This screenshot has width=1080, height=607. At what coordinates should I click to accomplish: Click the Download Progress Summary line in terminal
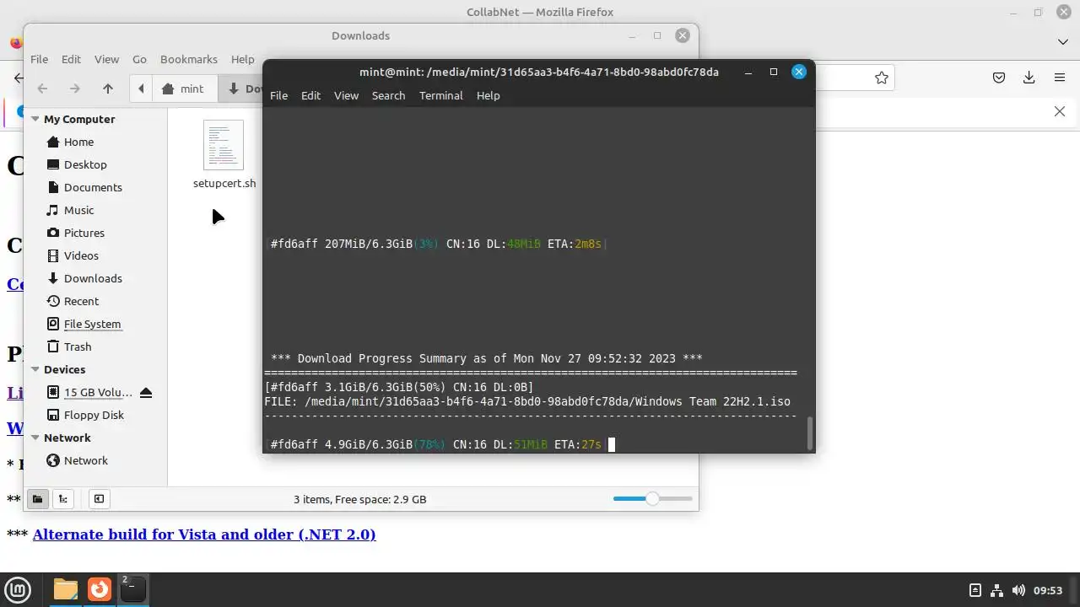(486, 358)
